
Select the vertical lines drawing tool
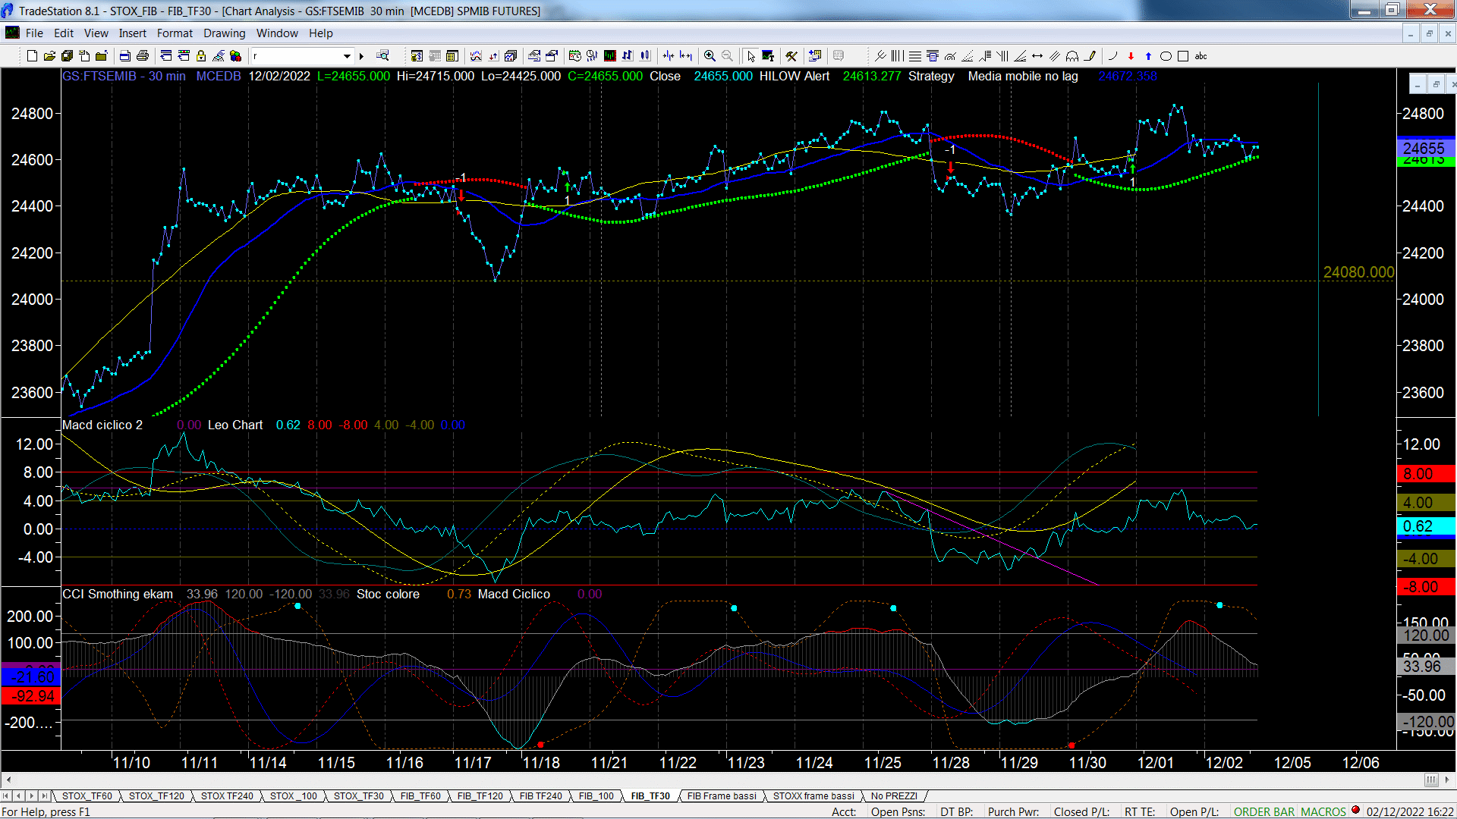pos(897,56)
